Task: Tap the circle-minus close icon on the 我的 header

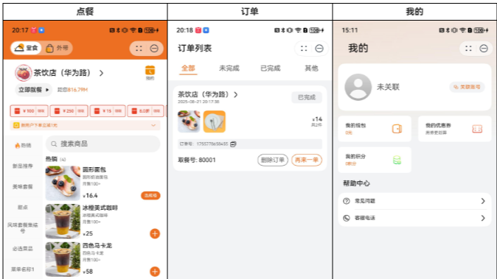Action: pyautogui.click(x=484, y=49)
